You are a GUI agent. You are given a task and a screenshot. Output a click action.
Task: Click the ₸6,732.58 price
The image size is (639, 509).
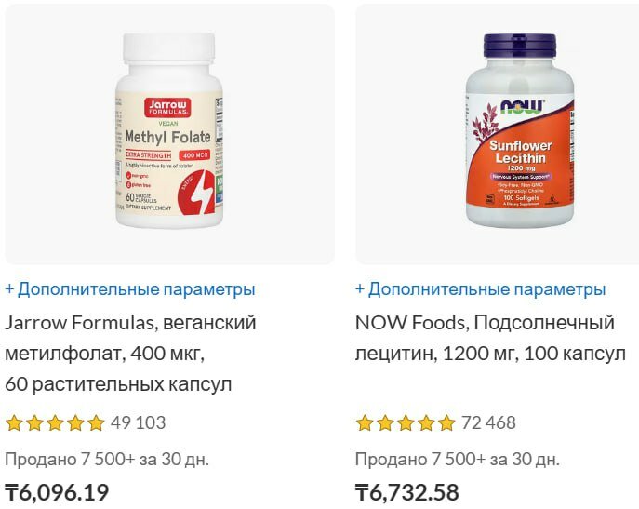(x=407, y=492)
